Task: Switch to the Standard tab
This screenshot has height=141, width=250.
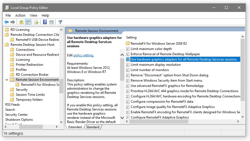Action: [x=93, y=127]
